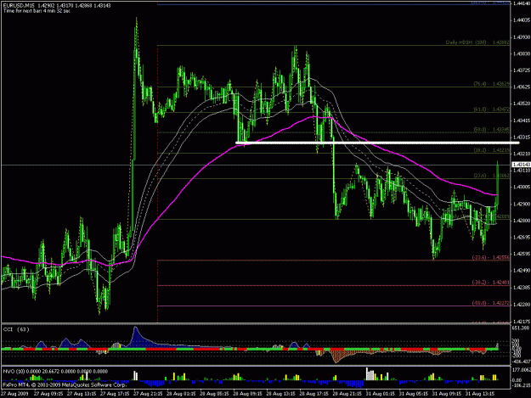Click the CCI (63) indicator label
The height and width of the screenshot is (398, 531).
[16, 329]
